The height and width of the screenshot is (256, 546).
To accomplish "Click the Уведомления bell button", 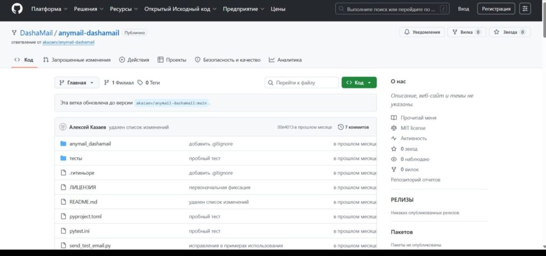I will tap(422, 32).
